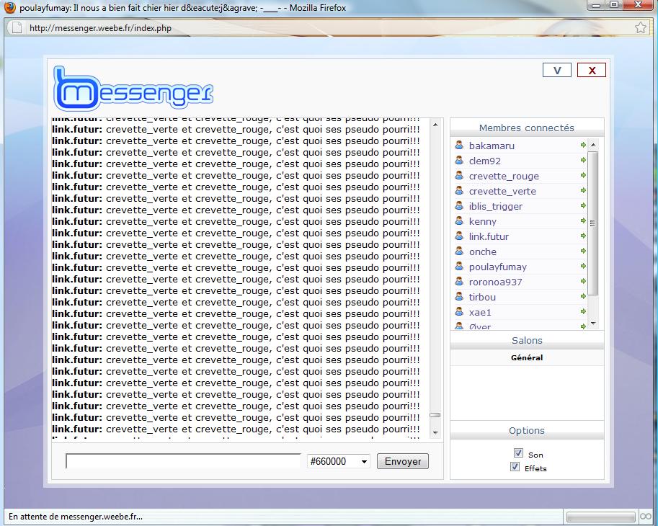Click the Messenger logo
658x526 pixels.
(133, 88)
